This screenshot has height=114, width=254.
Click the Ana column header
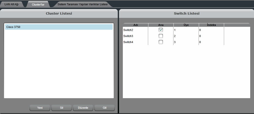click(161, 25)
